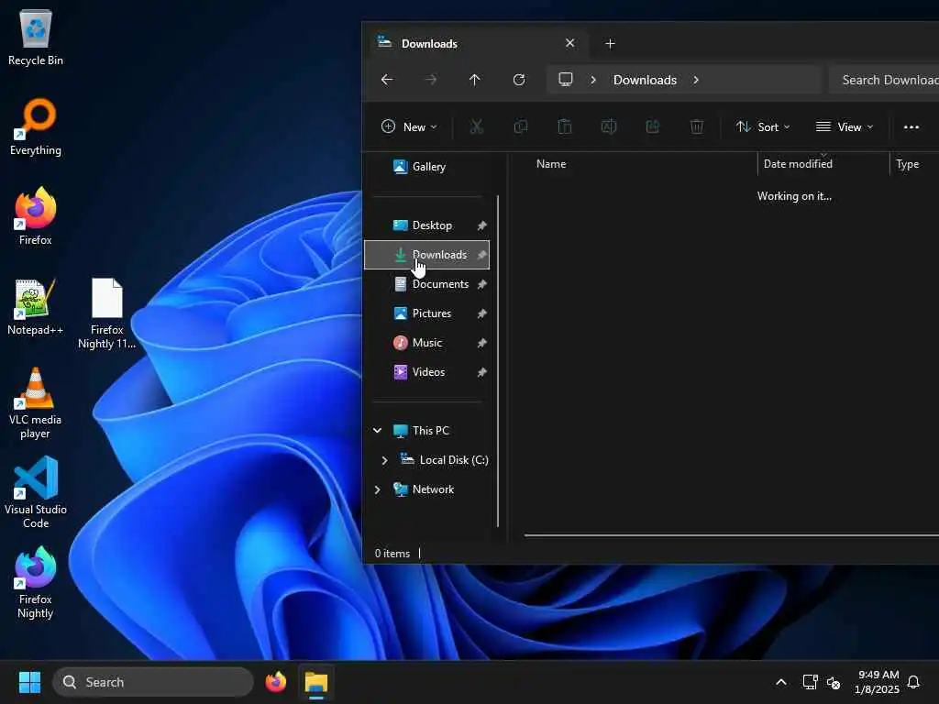Open Gallery in the navigation pane
939x704 pixels.
click(x=419, y=167)
